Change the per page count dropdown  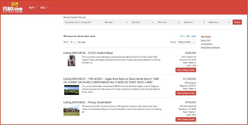tap(73, 42)
